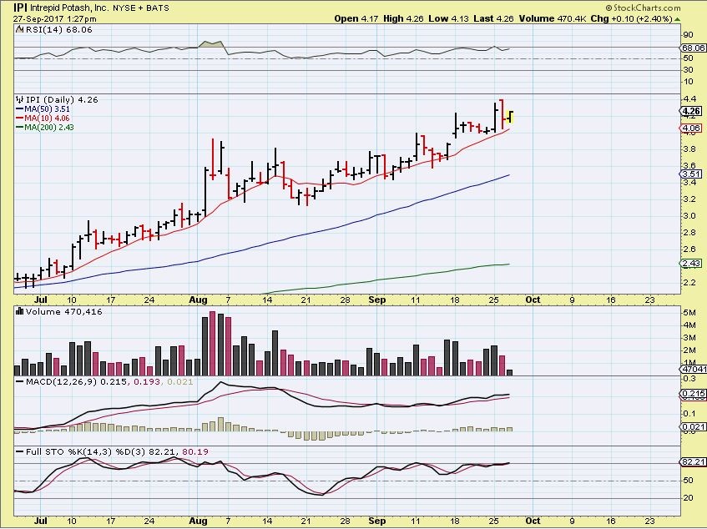The height and width of the screenshot is (529, 707).
Task: Click the red 4.06 moving average price tag
Action: coord(690,128)
